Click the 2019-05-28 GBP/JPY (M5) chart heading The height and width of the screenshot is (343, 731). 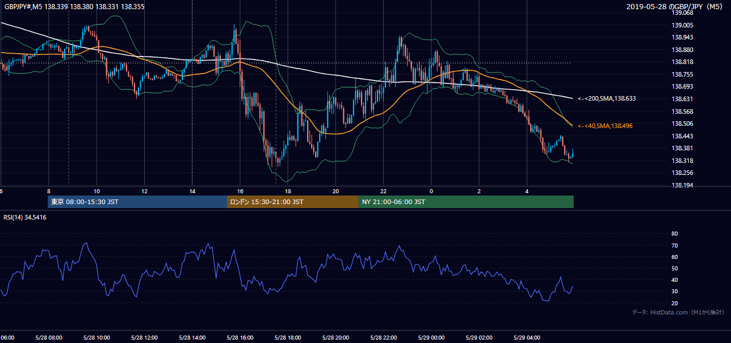coord(676,6)
